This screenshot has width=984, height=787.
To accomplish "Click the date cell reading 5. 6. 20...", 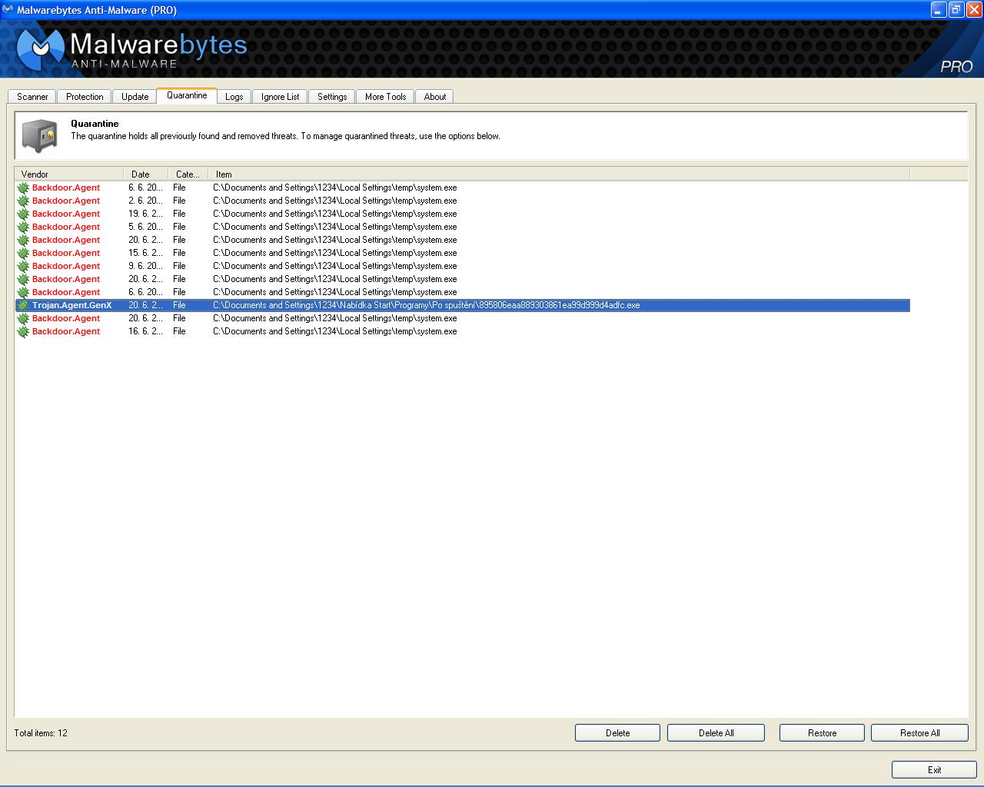I will click(145, 227).
